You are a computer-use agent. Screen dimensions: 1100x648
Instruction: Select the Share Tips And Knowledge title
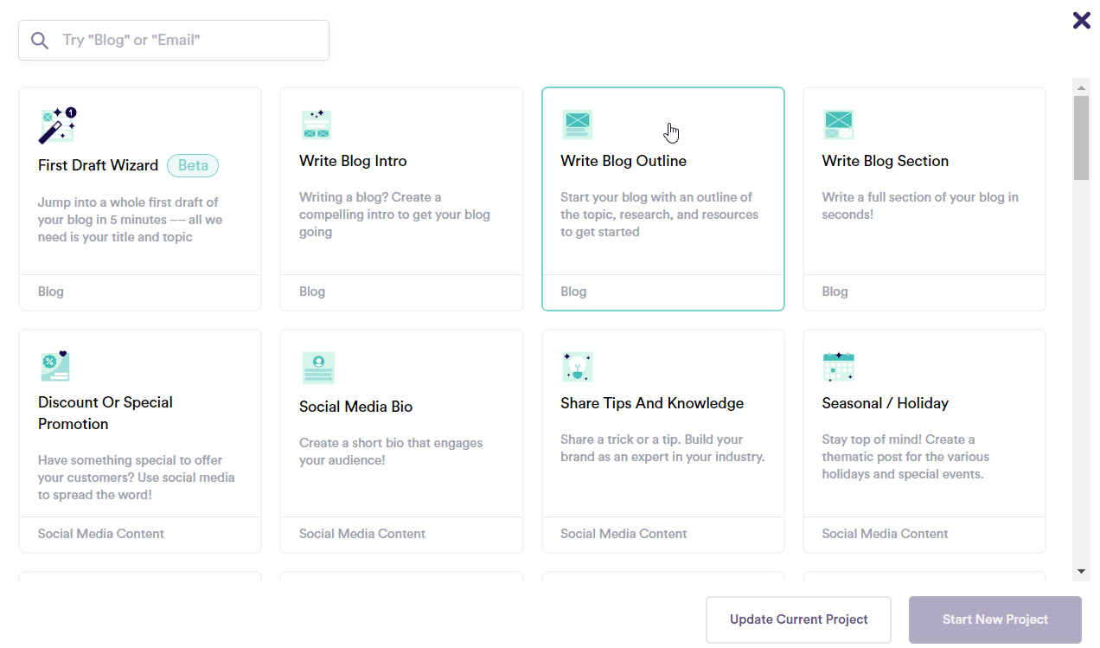651,403
